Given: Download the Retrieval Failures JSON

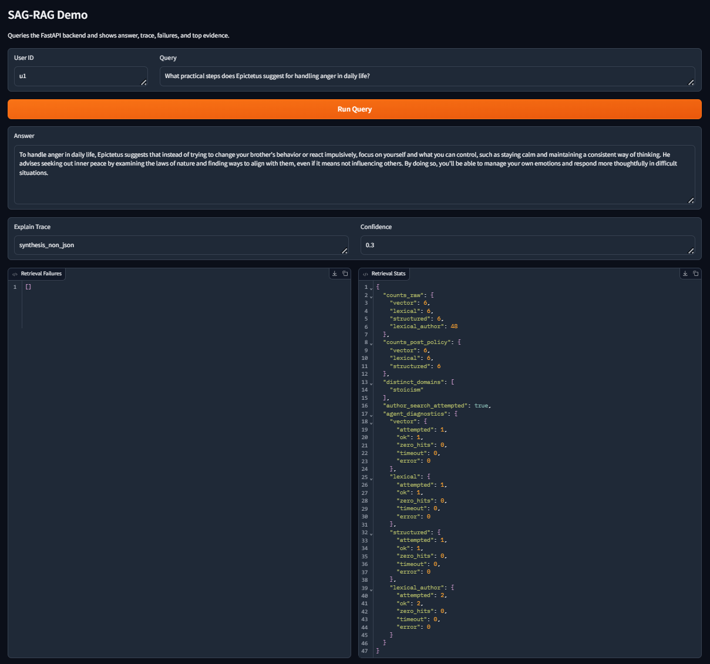Looking at the screenshot, I should (x=335, y=274).
